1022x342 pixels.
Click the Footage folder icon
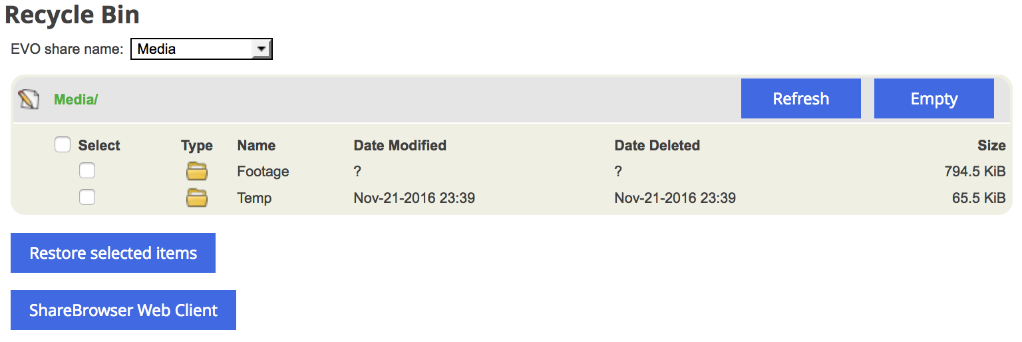[x=196, y=172]
